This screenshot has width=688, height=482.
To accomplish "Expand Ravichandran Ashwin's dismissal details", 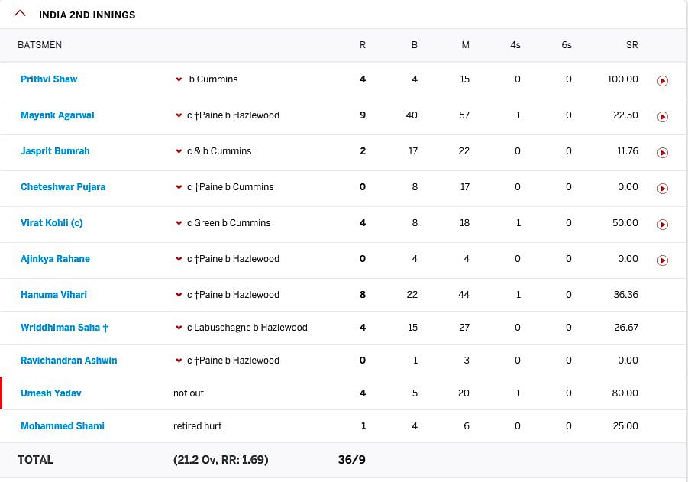I will [179, 360].
